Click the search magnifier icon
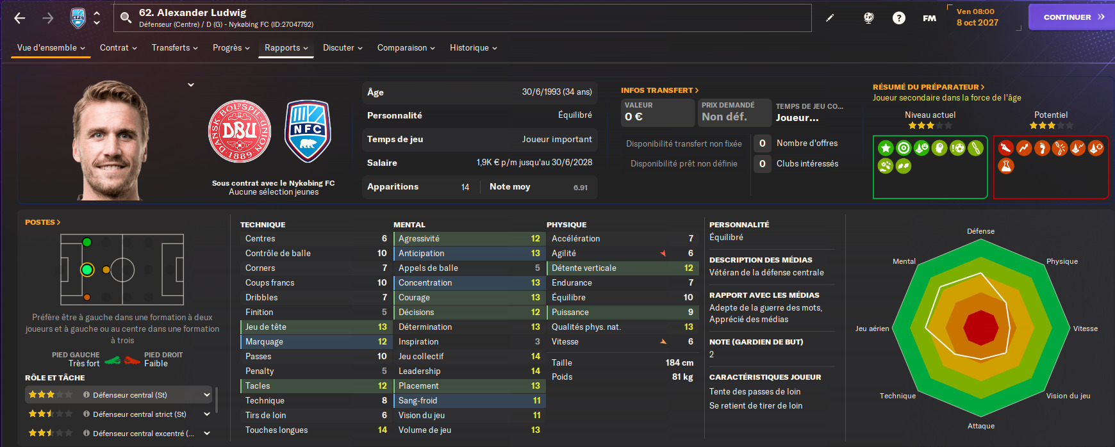The height and width of the screenshot is (447, 1115). click(x=126, y=18)
